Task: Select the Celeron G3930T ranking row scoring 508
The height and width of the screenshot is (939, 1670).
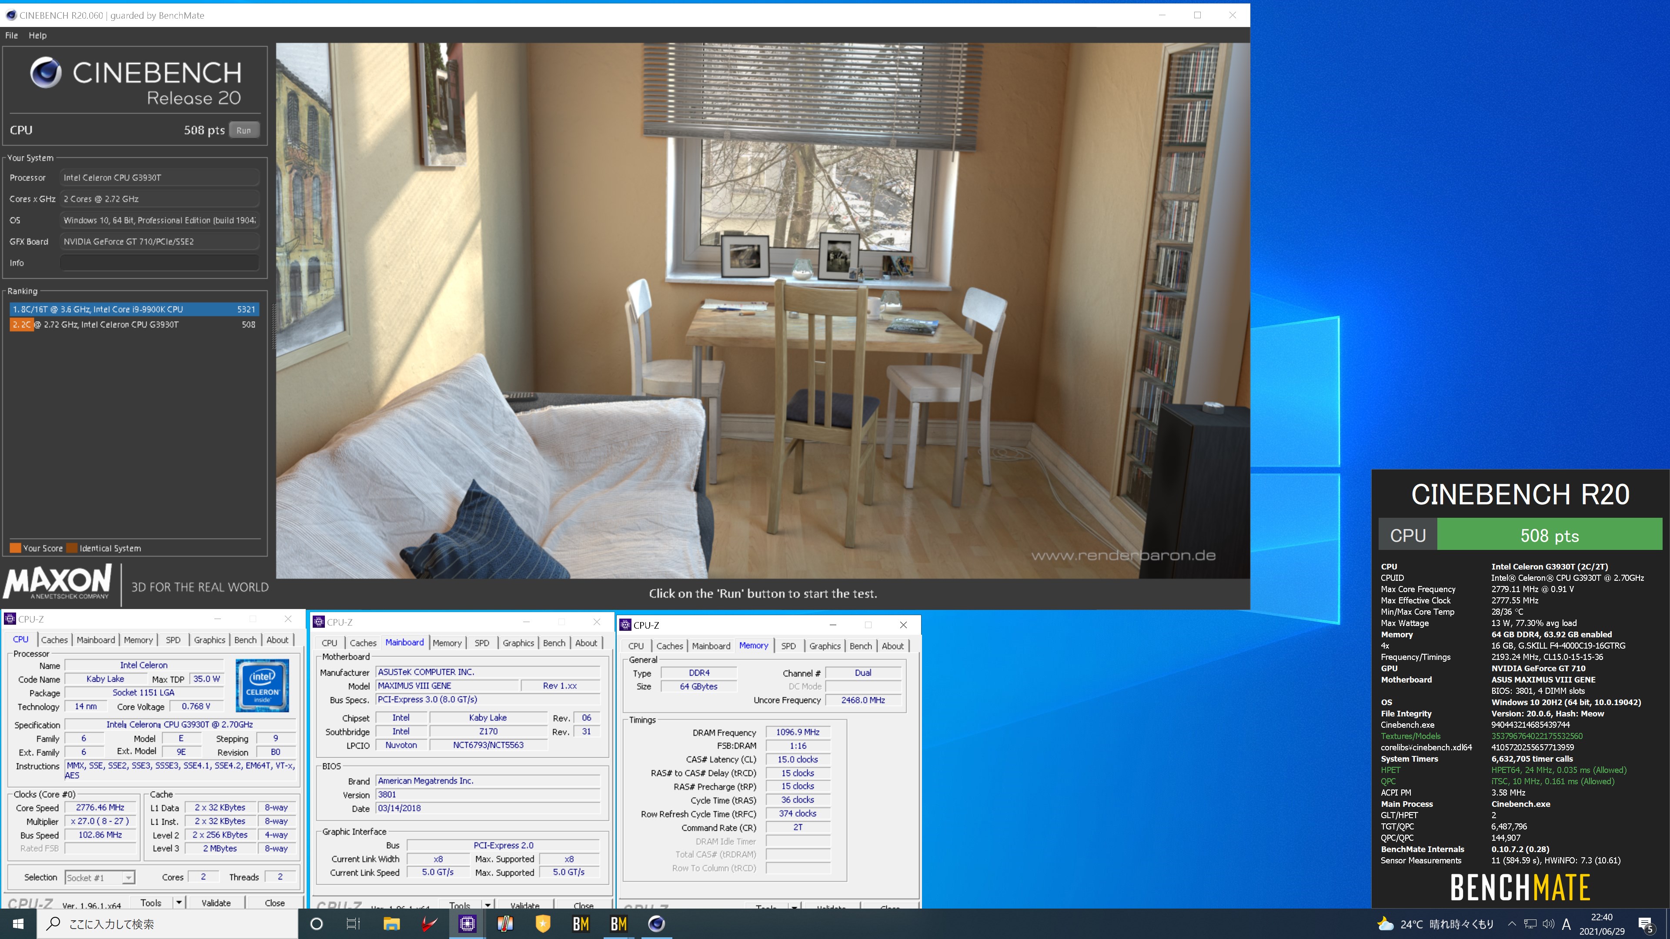Action: pyautogui.click(x=134, y=325)
